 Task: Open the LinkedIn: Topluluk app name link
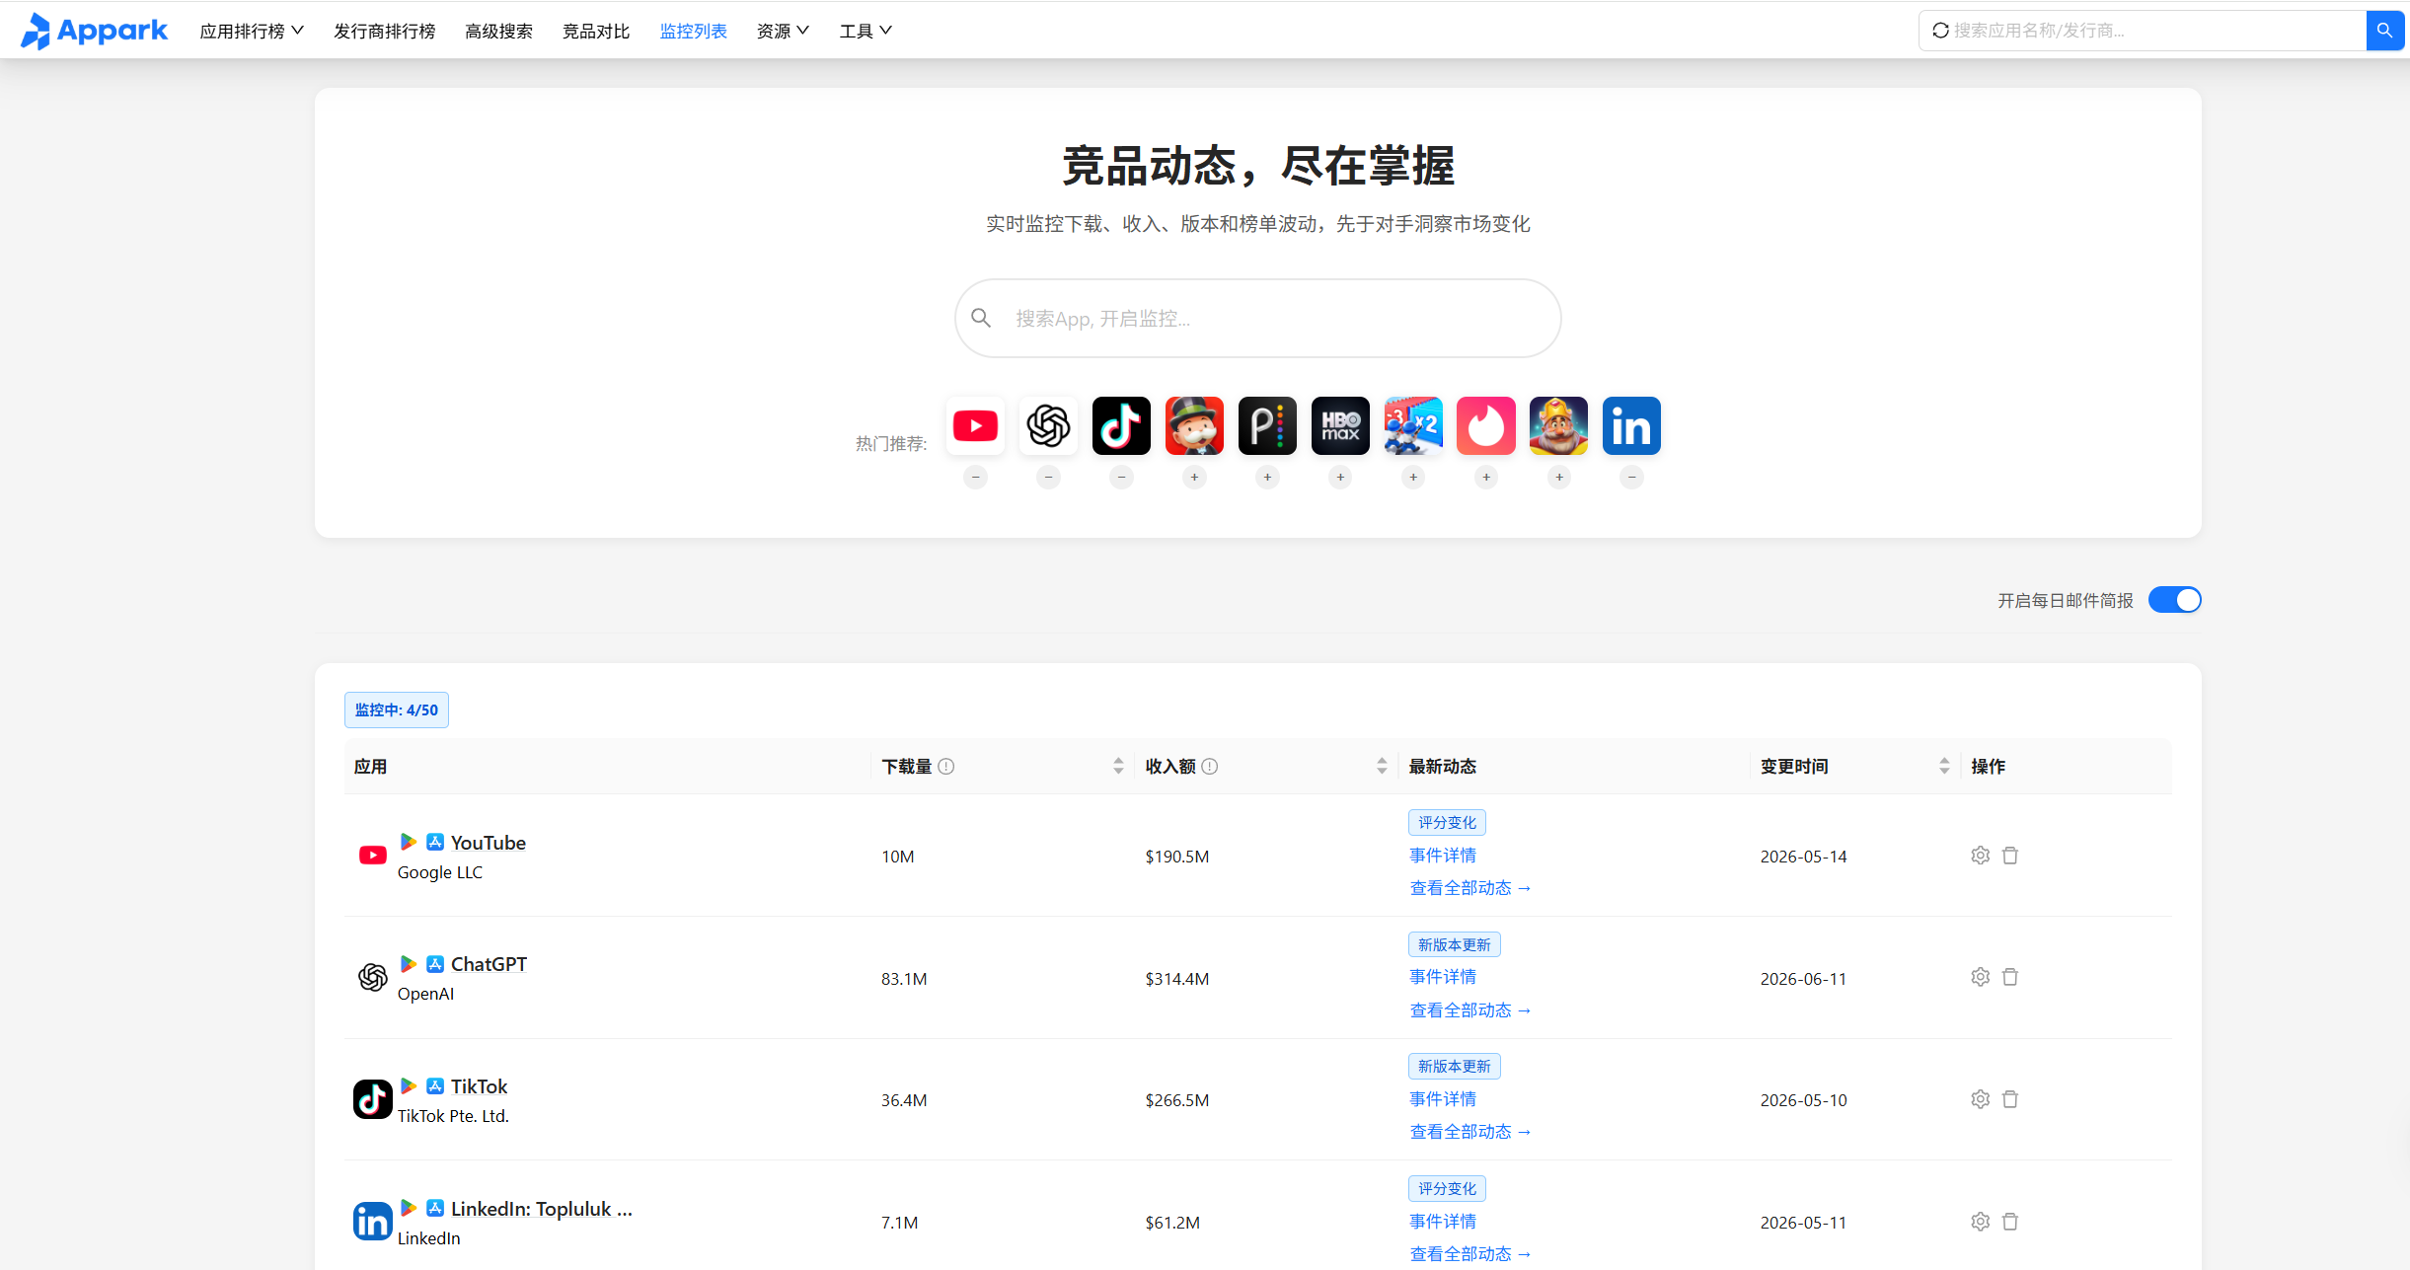click(x=542, y=1209)
